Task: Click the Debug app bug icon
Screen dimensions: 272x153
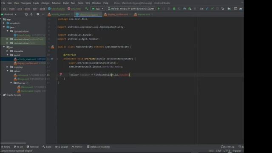Action: (174, 8)
